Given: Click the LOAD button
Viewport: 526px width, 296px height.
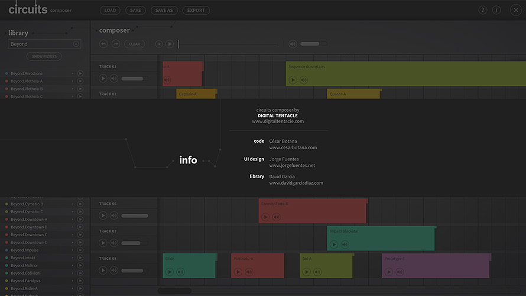Looking at the screenshot, I should pyautogui.click(x=110, y=11).
